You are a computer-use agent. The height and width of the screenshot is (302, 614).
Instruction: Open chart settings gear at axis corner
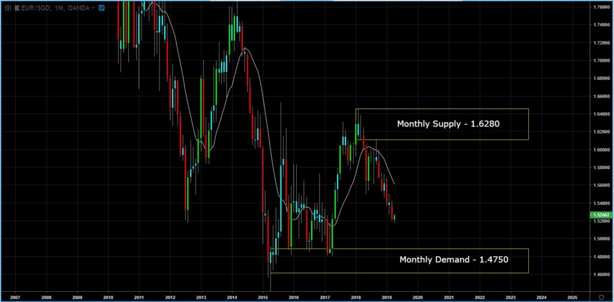(601, 297)
